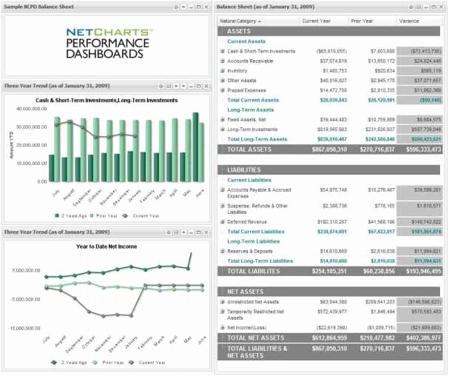Toggle 2 Years Ago legend in Net Income chart
The height and width of the screenshot is (376, 449).
click(x=69, y=363)
